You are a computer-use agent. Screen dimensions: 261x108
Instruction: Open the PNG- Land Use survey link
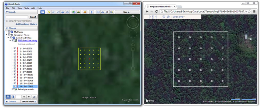point(28,40)
